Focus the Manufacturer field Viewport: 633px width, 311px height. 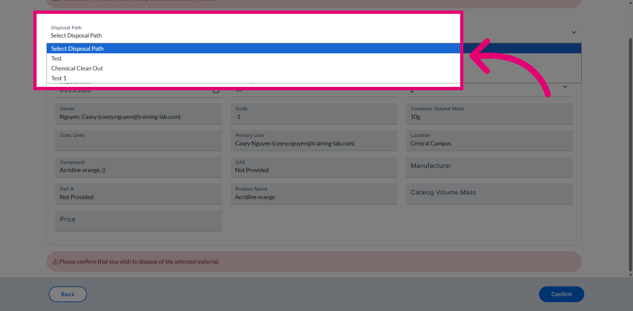click(489, 167)
